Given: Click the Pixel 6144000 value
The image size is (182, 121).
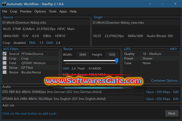Looking at the screenshot, I should click(95, 68).
